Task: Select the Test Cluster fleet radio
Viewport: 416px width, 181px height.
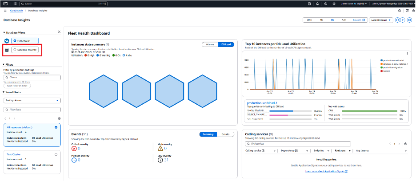Action: tap(56, 154)
